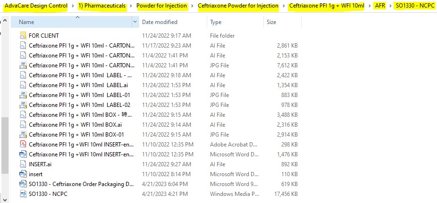Click date '4/21/2023 6:04 PM'
The image size is (437, 203).
(x=165, y=184)
